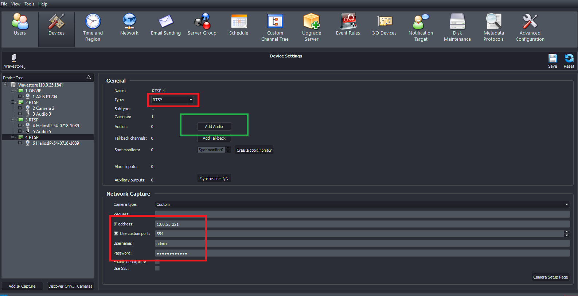Enable the debug info checkbox

point(157,262)
